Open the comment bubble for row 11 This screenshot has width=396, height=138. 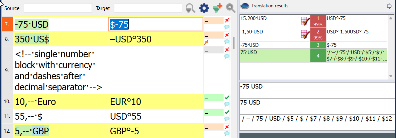pos(227,119)
